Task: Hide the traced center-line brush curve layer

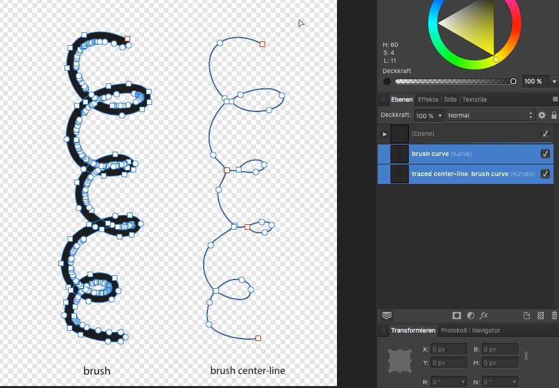Action: point(545,174)
